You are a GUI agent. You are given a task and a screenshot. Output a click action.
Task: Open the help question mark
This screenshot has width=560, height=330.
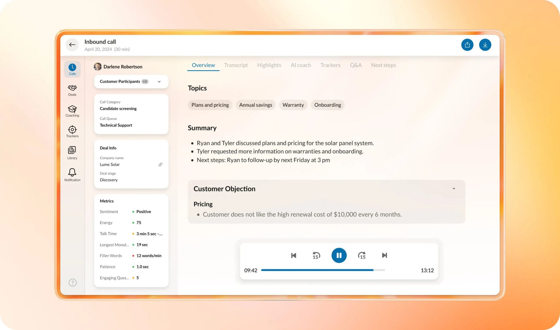[72, 282]
